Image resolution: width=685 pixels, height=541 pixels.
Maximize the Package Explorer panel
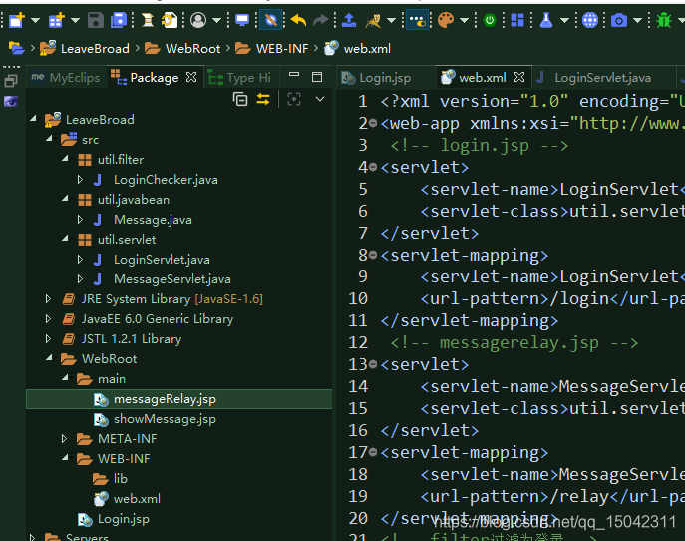(317, 77)
